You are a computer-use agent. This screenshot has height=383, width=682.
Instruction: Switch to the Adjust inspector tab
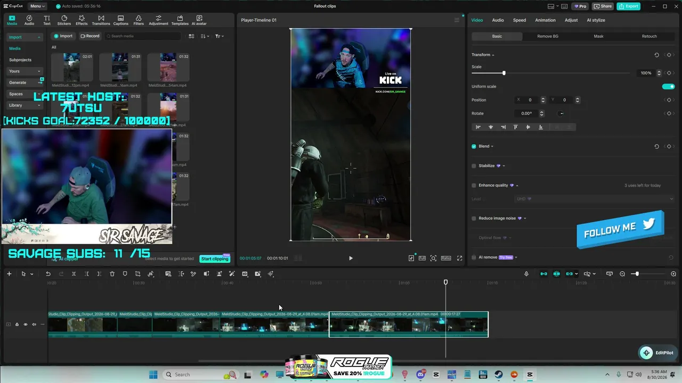[x=571, y=20]
